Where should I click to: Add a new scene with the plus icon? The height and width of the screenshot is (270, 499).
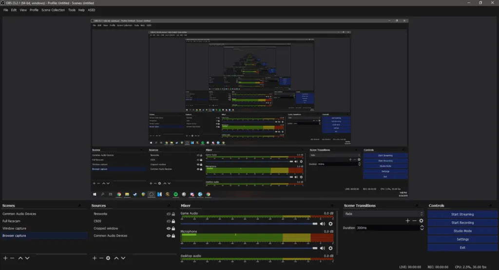[x=5, y=258]
